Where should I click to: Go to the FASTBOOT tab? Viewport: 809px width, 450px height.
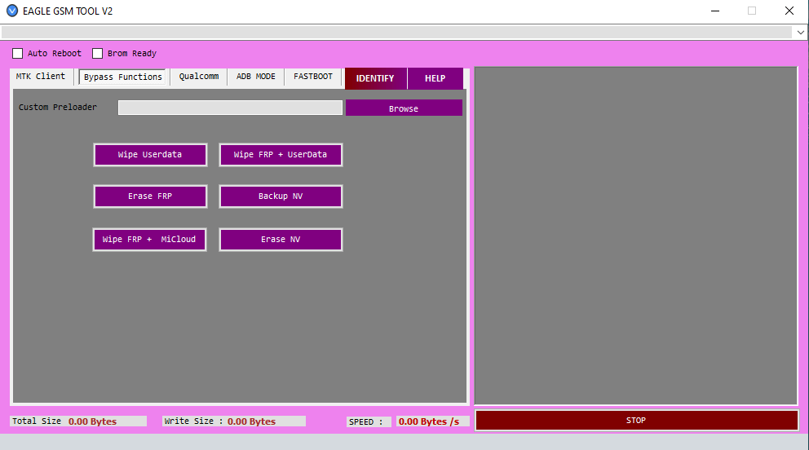coord(313,77)
